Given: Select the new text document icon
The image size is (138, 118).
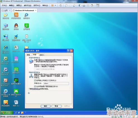Looking at the screenshot, I should click(27, 38).
